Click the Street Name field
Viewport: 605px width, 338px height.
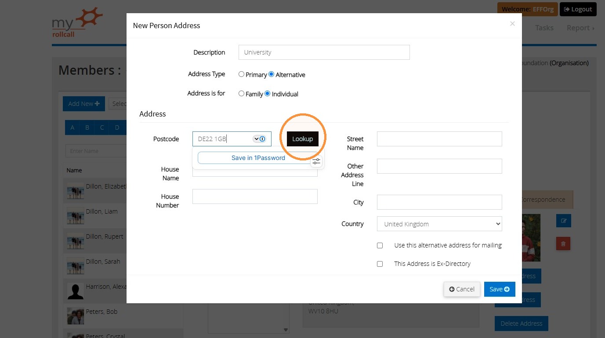click(439, 139)
